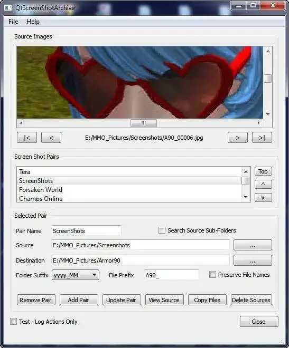This screenshot has width=289, height=348.
Task: Move selected pair to Top
Action: (263, 171)
